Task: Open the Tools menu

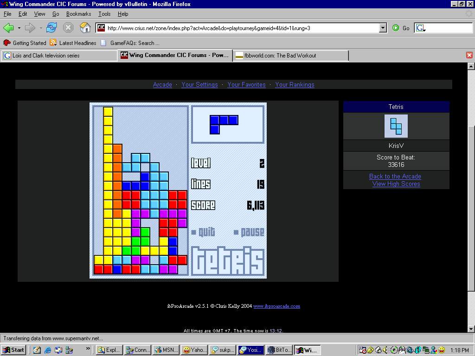Action: click(104, 14)
